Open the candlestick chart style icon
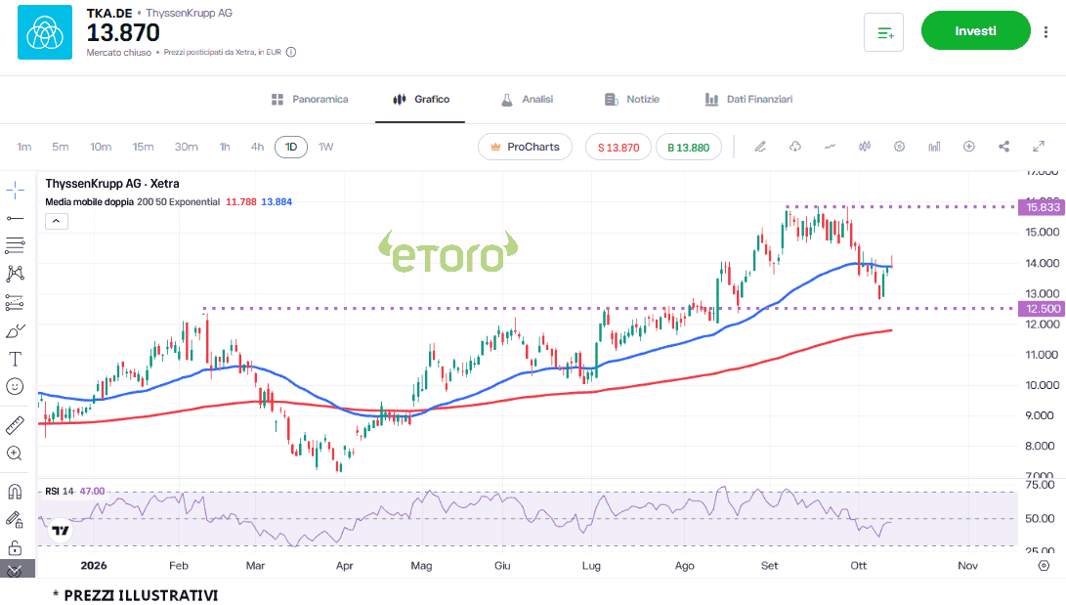This screenshot has height=605, width=1066. [865, 147]
